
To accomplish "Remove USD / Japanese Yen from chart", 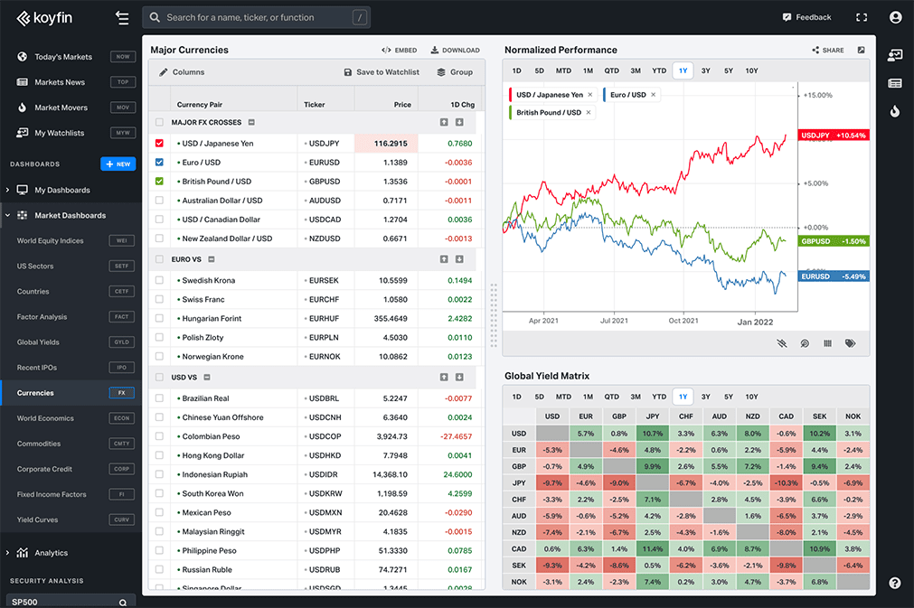I will pos(590,95).
